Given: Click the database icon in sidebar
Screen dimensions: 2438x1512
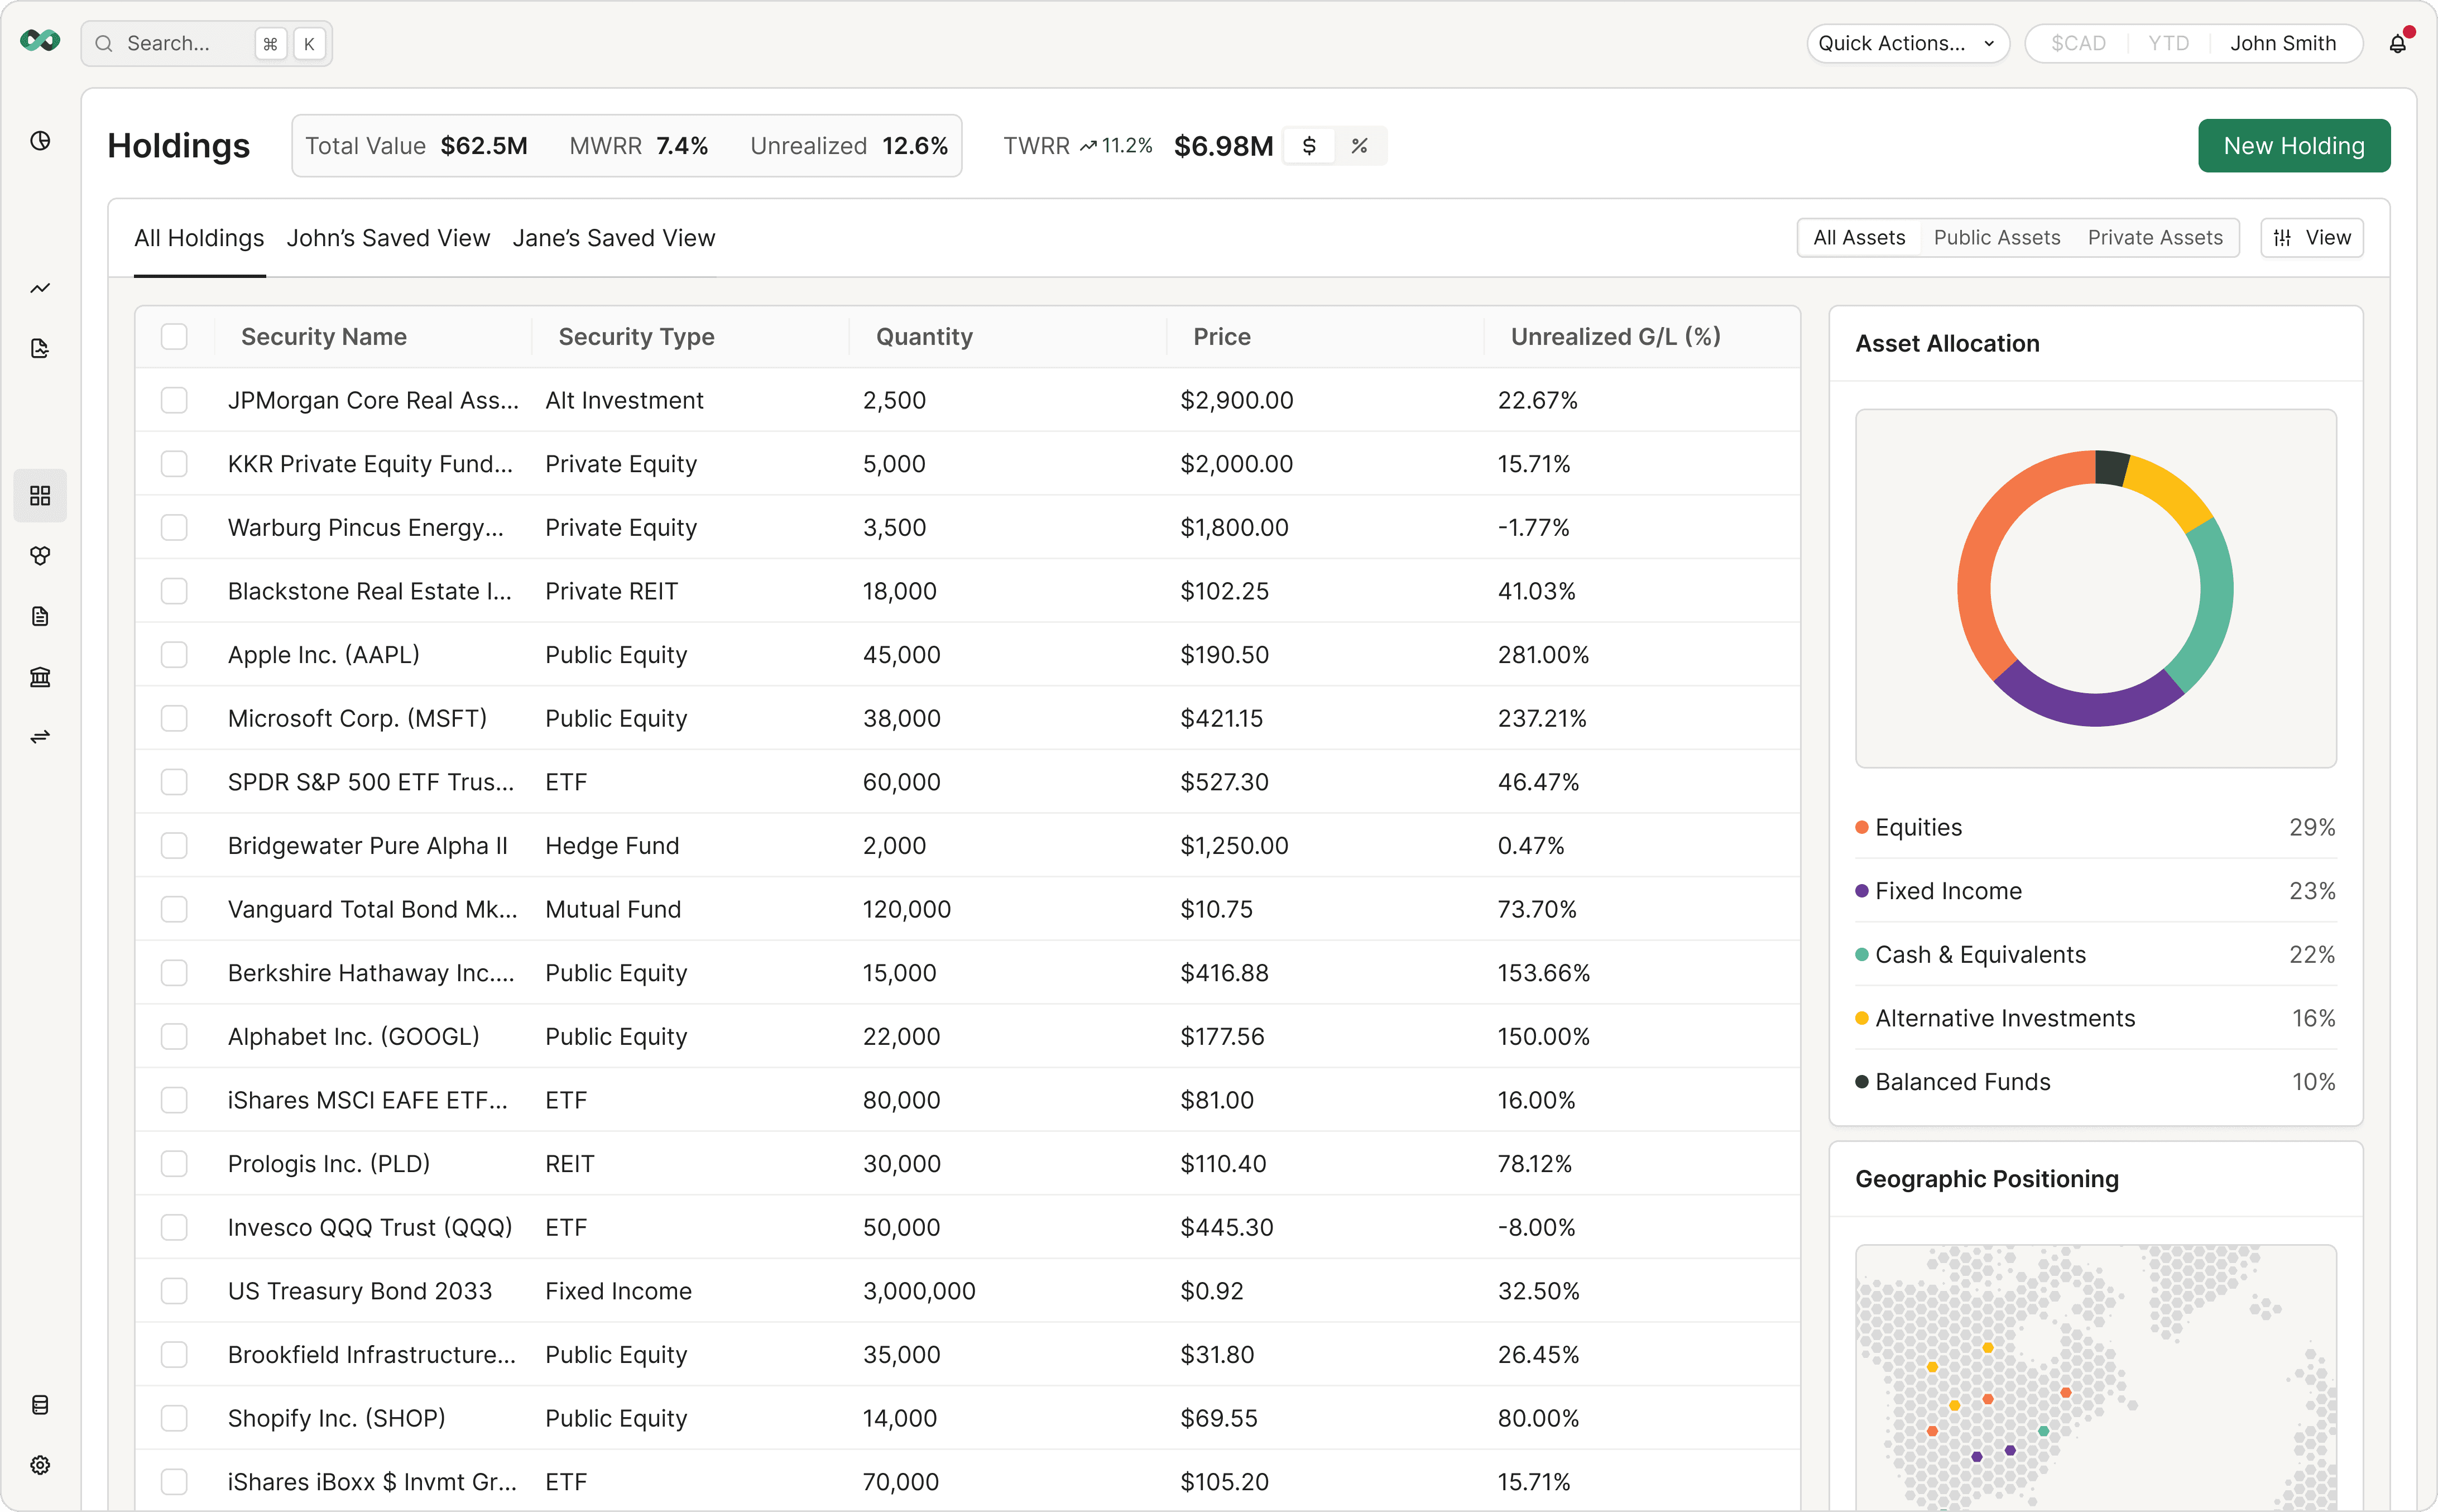Looking at the screenshot, I should point(40,1405).
